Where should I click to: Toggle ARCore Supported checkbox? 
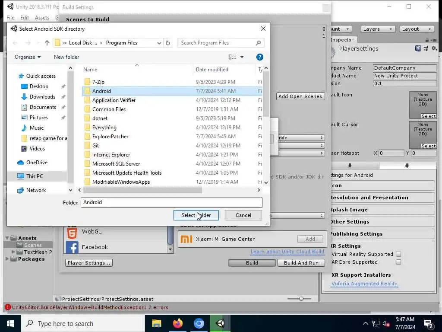coord(398,262)
